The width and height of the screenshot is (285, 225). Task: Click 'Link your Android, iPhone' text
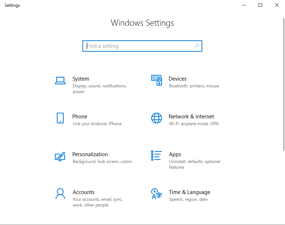(97, 124)
